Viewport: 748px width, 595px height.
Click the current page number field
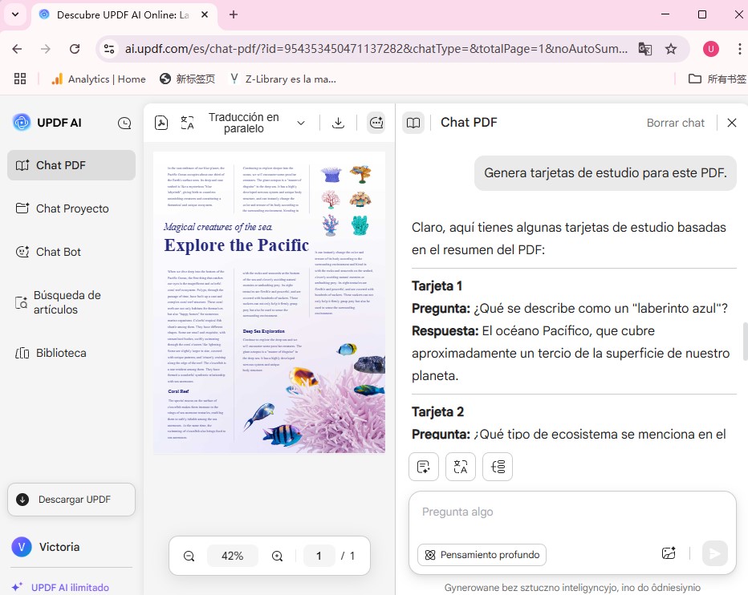tap(319, 556)
